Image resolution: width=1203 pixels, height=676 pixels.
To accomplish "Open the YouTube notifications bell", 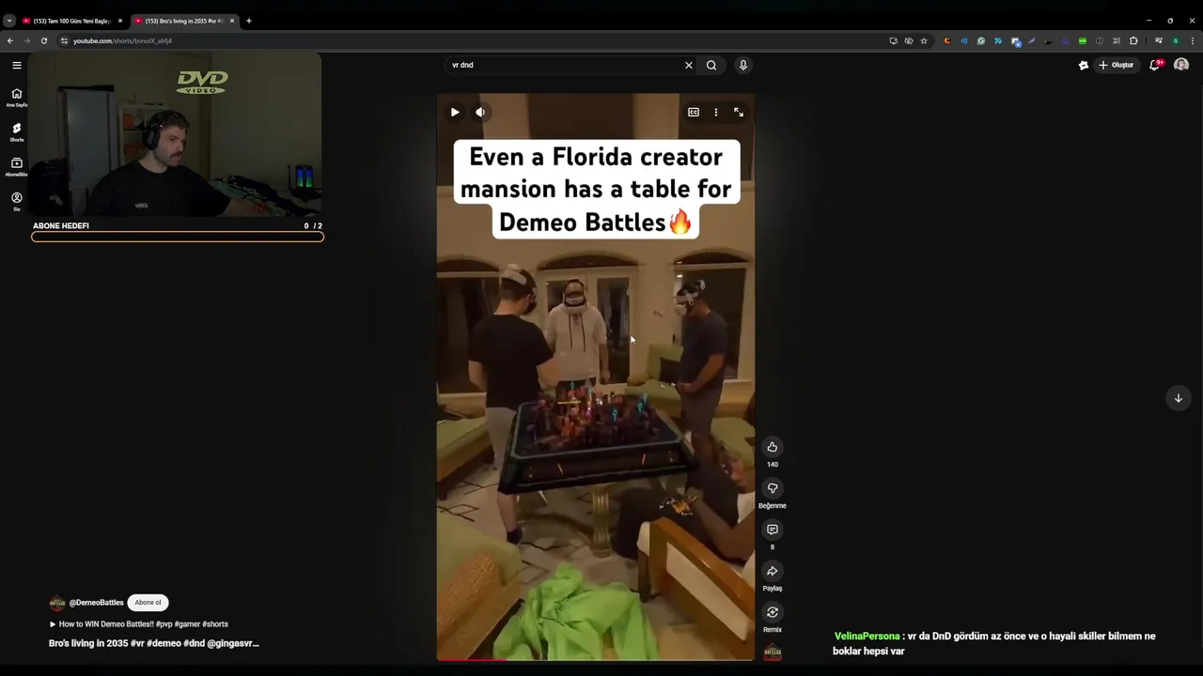I will tap(1155, 66).
